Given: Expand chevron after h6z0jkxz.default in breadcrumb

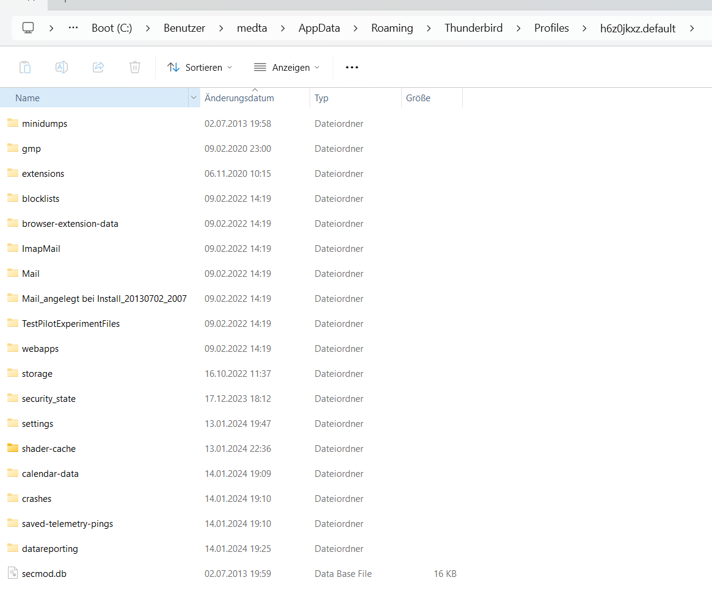Looking at the screenshot, I should tap(692, 28).
